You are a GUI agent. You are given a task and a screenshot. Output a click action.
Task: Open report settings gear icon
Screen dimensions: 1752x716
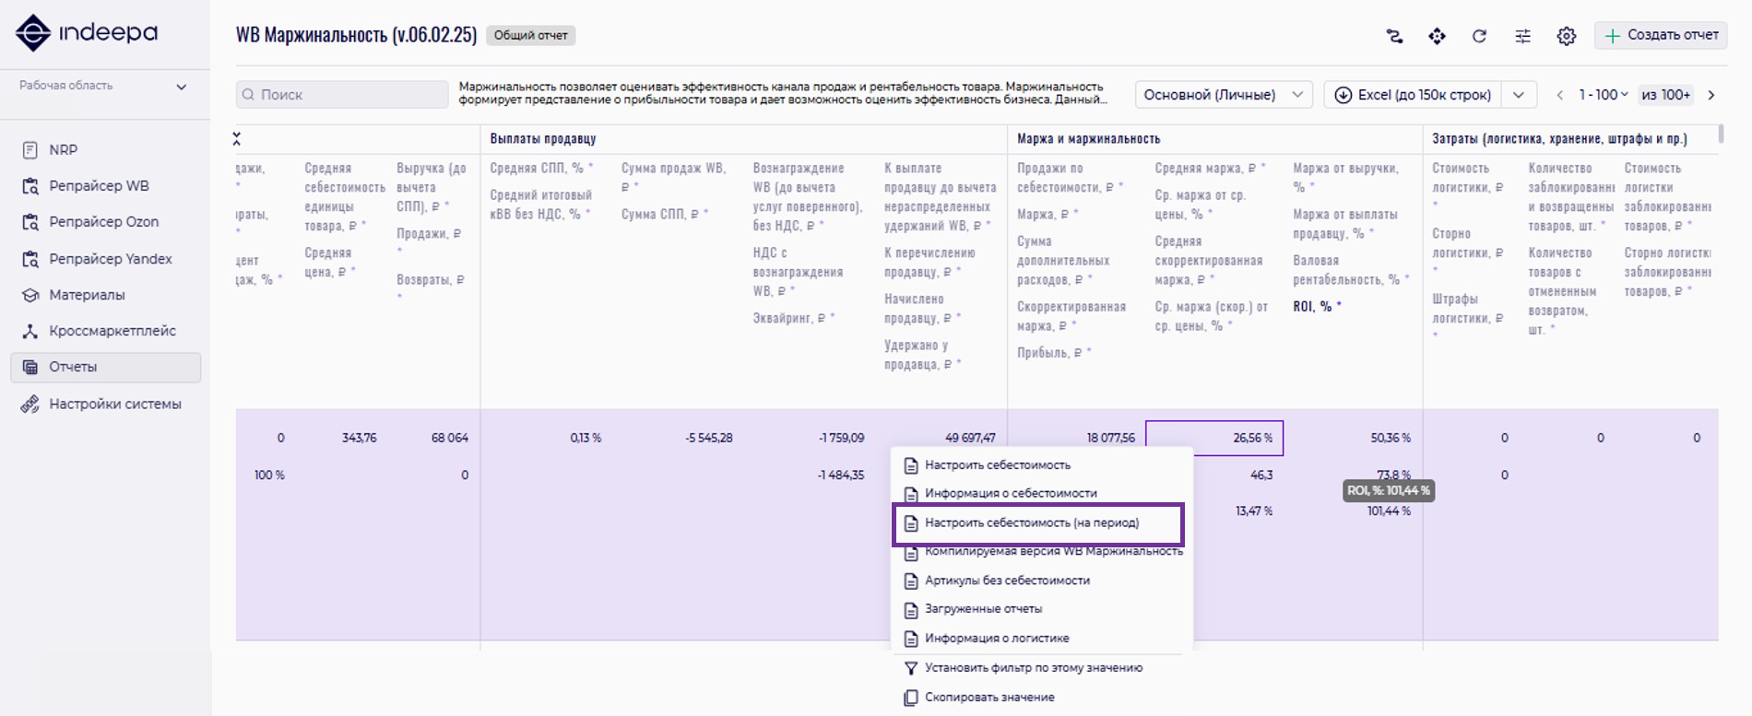tap(1566, 36)
